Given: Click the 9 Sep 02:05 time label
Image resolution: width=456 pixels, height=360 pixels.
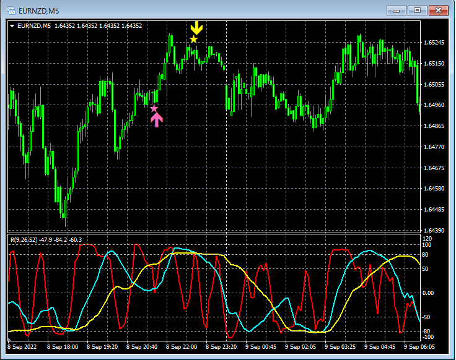Looking at the screenshot, I should pos(300,347).
